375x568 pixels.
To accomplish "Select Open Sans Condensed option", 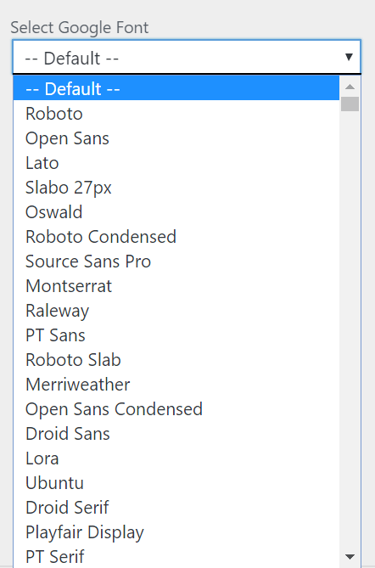I will click(x=176, y=409).
